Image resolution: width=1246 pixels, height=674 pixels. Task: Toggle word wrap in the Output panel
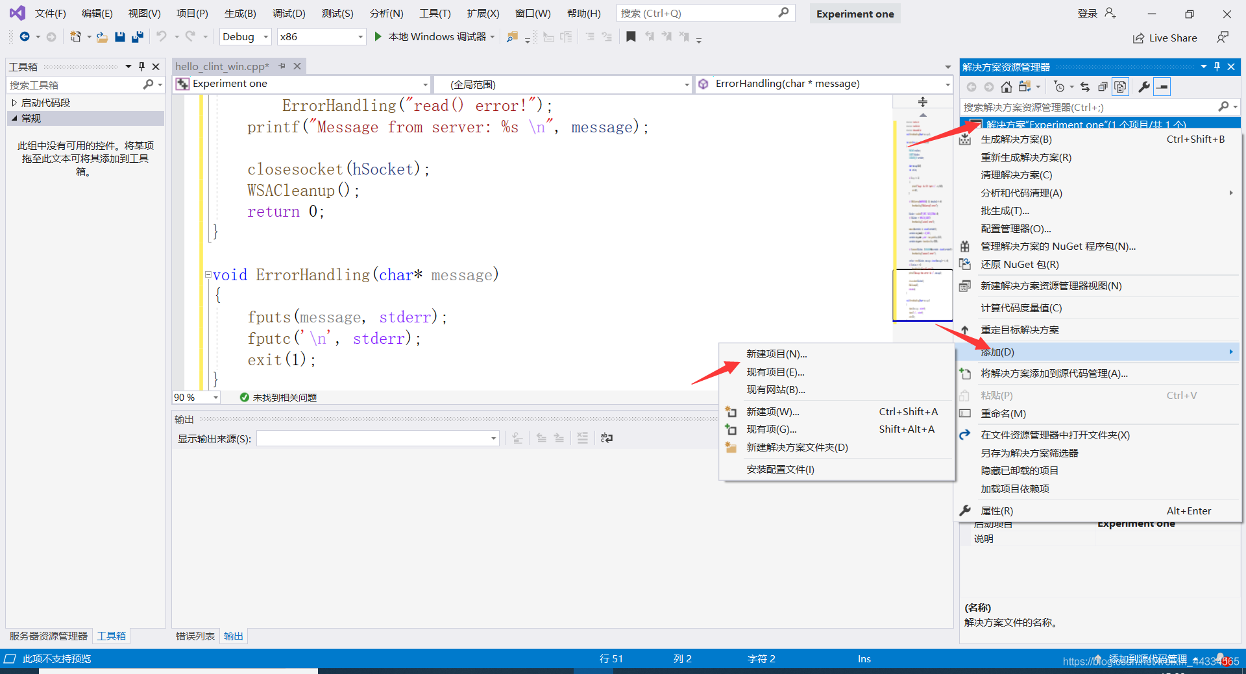click(x=606, y=439)
